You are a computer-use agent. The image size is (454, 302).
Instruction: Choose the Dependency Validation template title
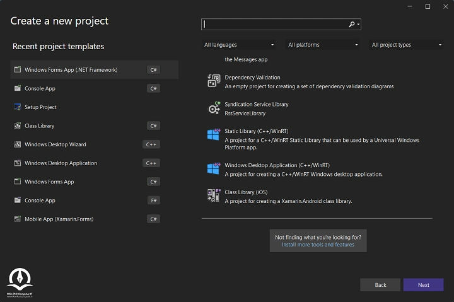point(252,78)
